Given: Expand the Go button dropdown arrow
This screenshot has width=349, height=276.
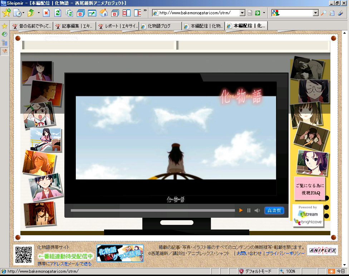Looking at the screenshot, I should click(x=264, y=13).
